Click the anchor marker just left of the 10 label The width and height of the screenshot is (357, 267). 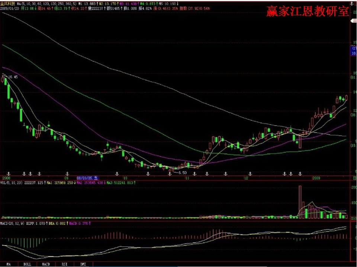117,174
